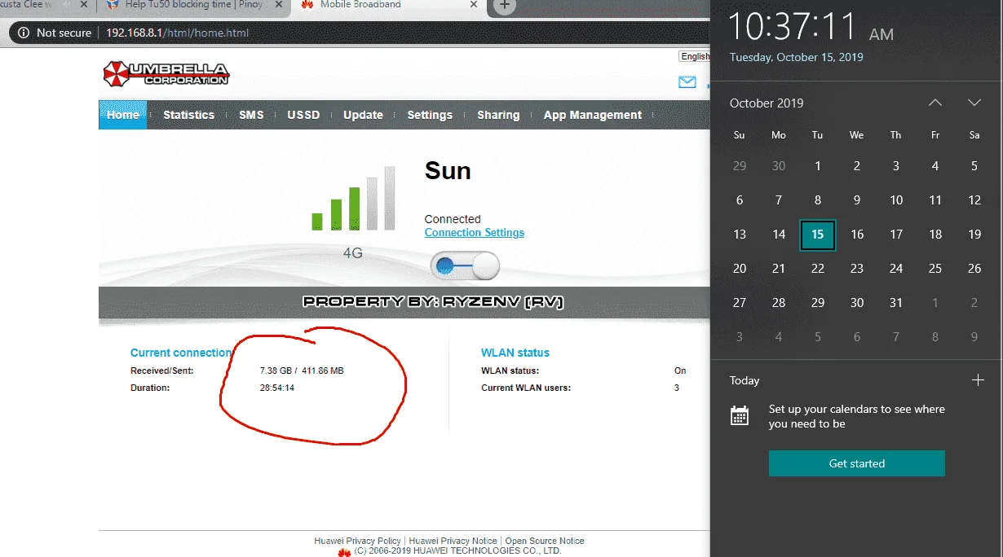Select October 12 in the calendar
The width and height of the screenshot is (1003, 557).
(974, 200)
